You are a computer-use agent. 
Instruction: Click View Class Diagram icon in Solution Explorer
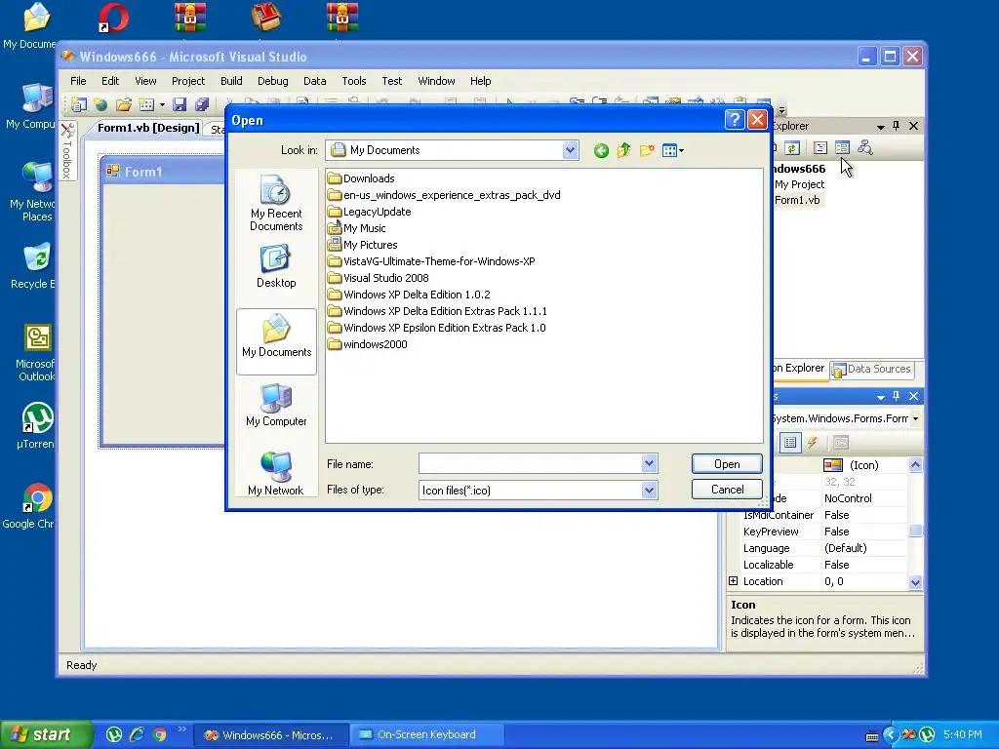[x=864, y=148]
